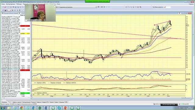Switch to the SPB tab

[66, 102]
